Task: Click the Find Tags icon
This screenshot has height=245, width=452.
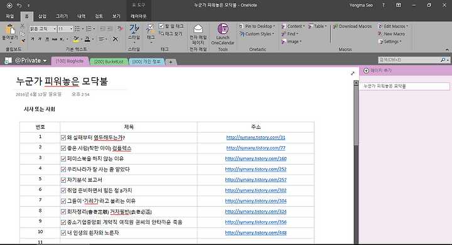Action: tap(161, 34)
